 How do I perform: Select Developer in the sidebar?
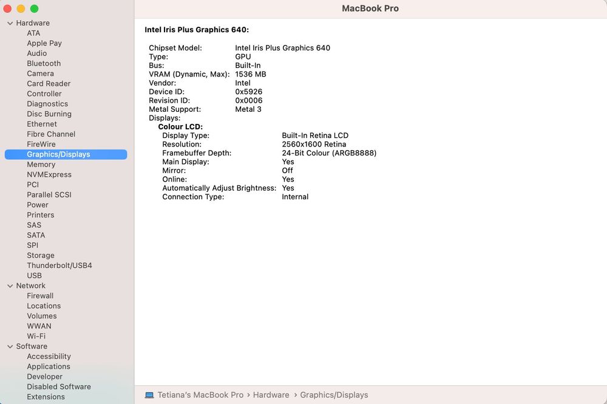[x=44, y=377]
